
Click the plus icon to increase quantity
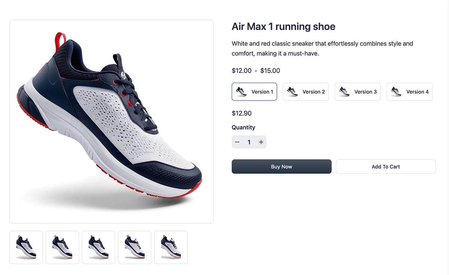(x=261, y=142)
